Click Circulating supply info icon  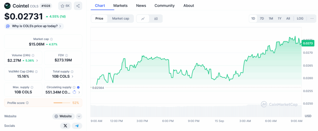[x=74, y=87]
